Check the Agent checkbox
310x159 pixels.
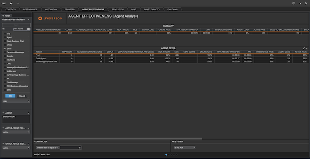[x=5, y=37]
